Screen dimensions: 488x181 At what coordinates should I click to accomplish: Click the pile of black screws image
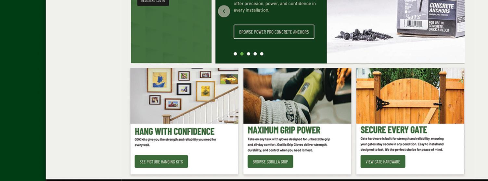click(x=366, y=34)
